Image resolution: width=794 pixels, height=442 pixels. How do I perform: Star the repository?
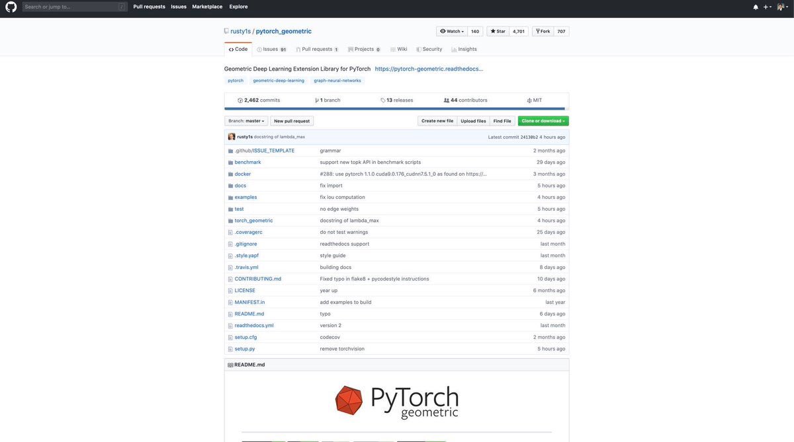(498, 31)
